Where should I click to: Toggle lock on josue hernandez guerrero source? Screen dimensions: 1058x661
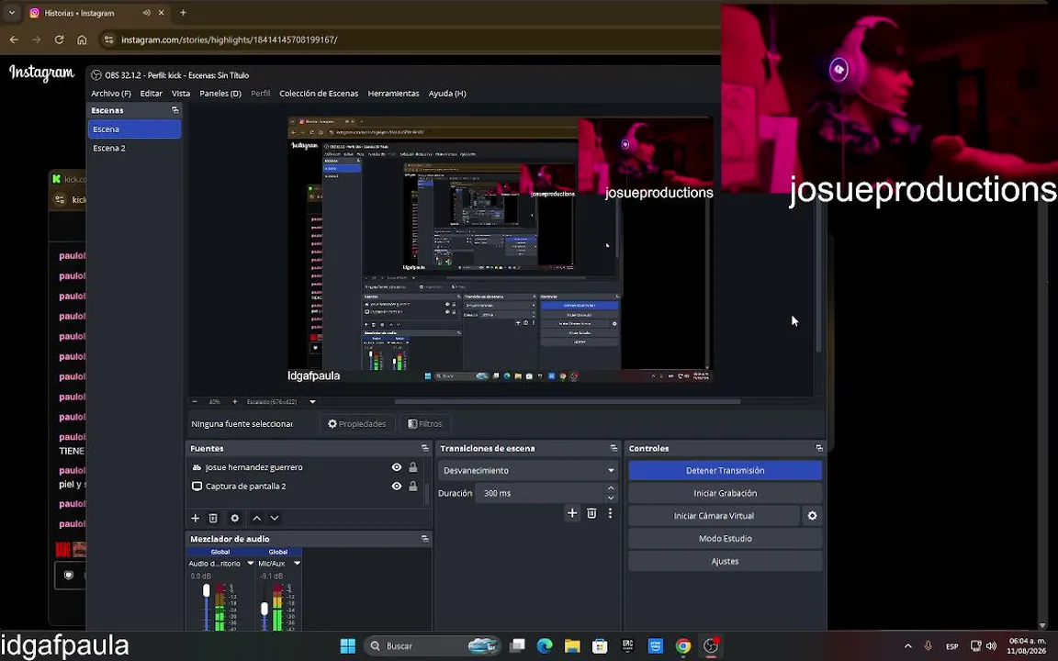(413, 466)
